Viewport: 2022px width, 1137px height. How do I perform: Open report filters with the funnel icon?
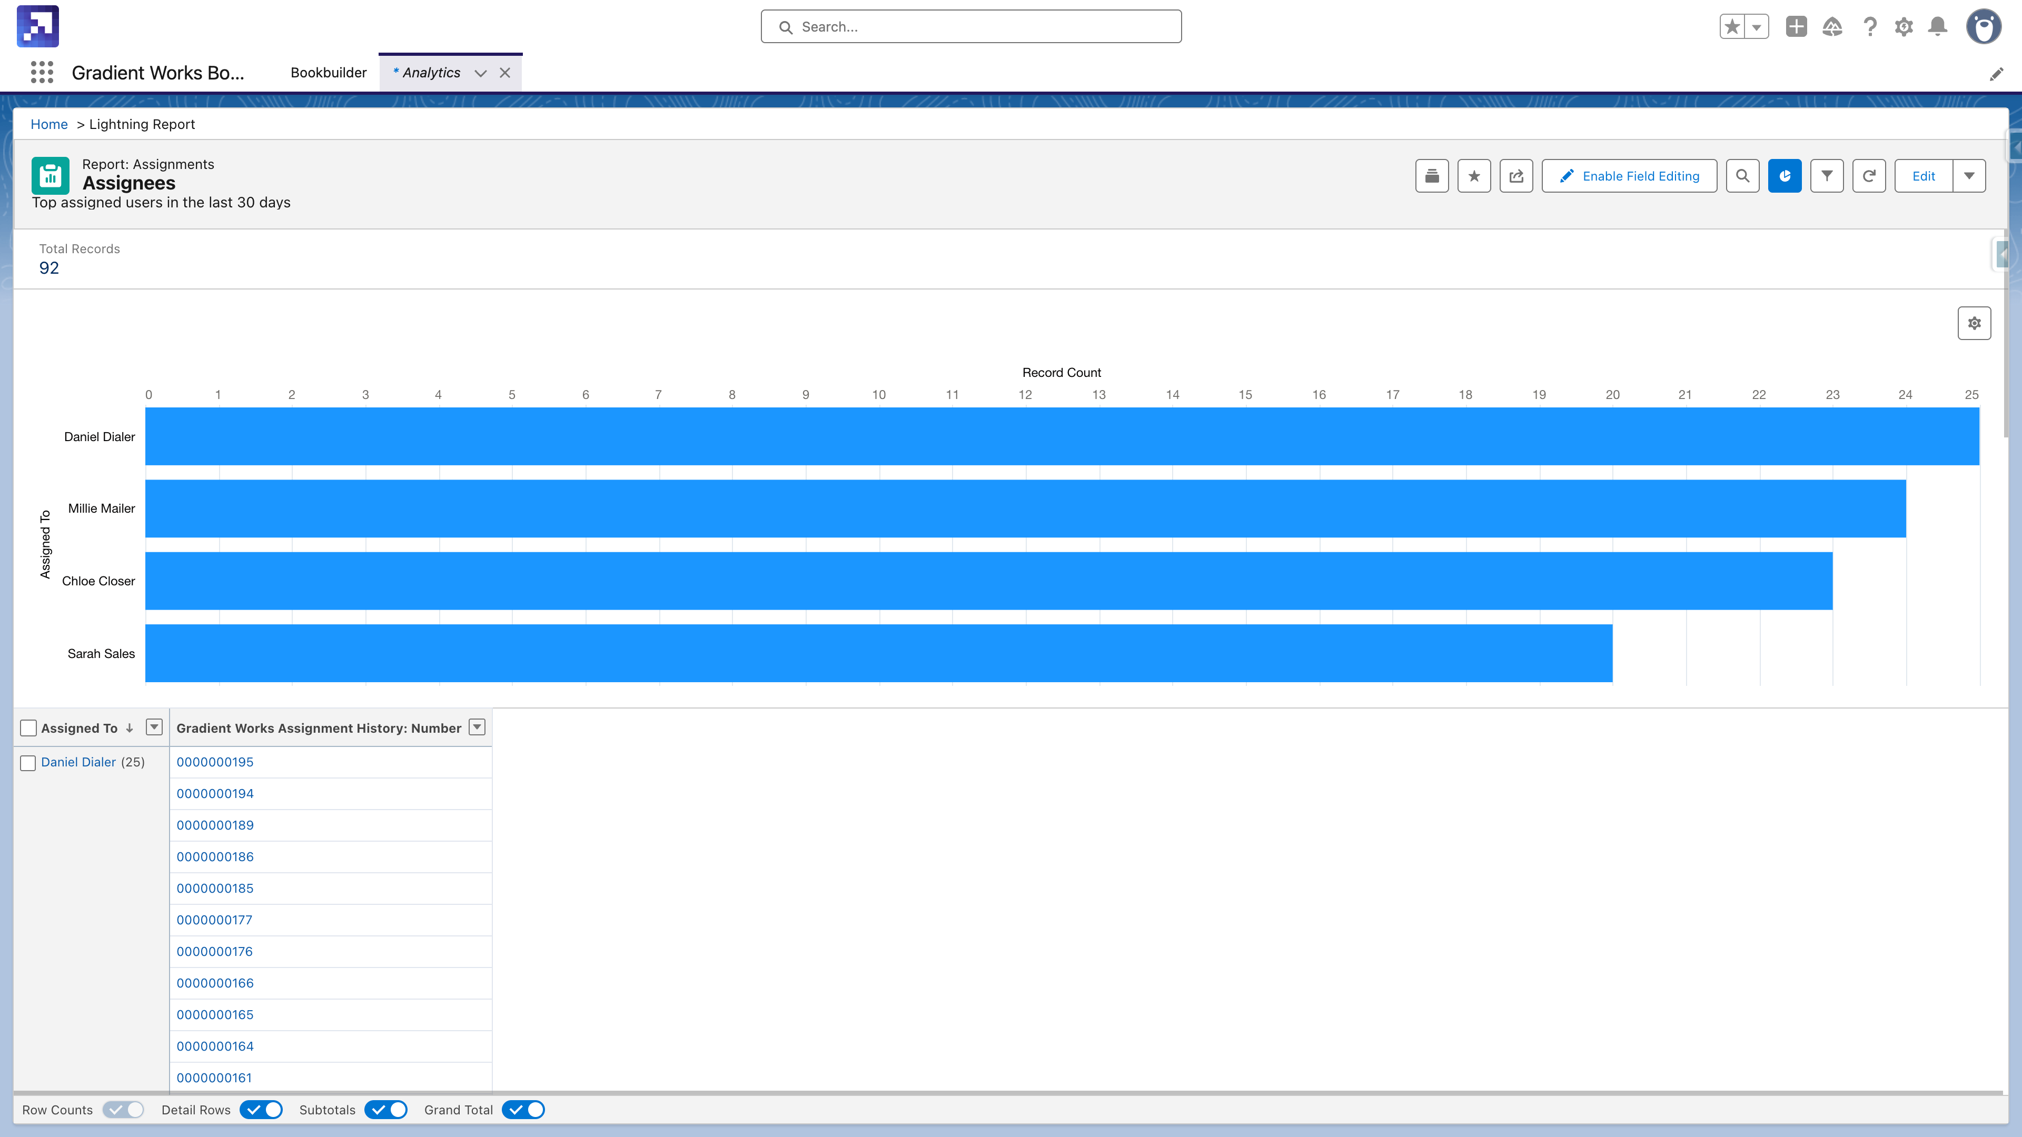pos(1827,176)
